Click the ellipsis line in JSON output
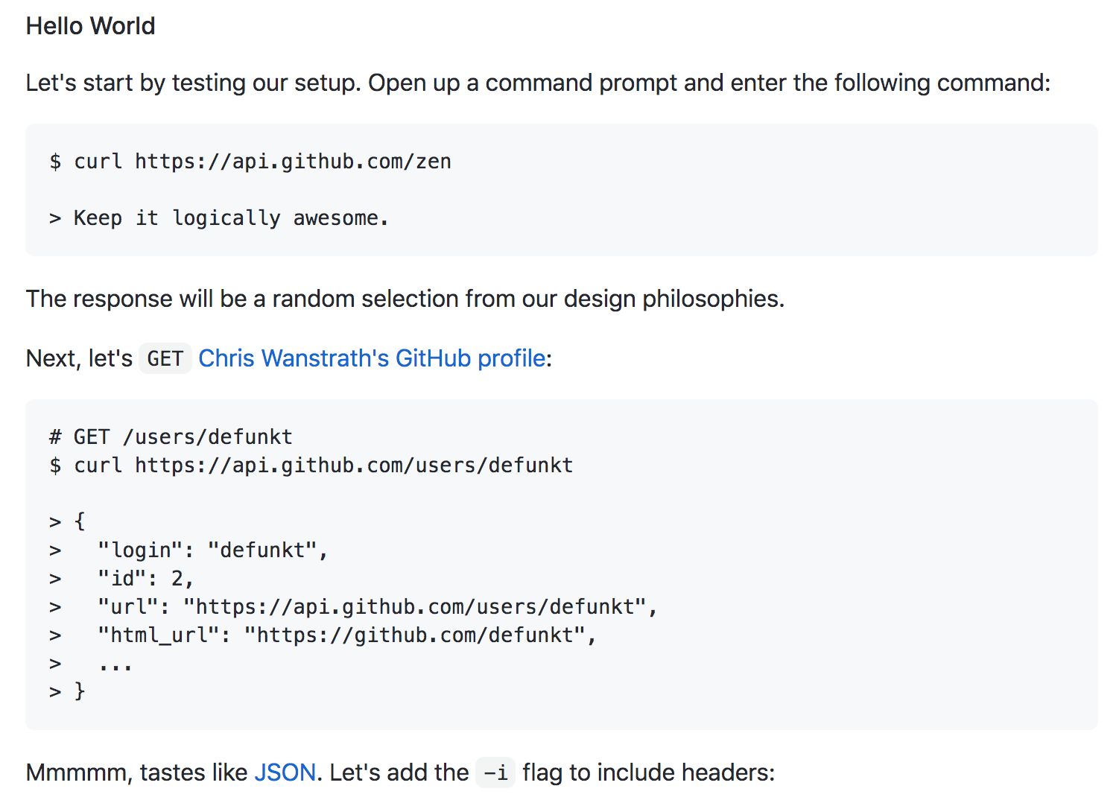Image resolution: width=1119 pixels, height=803 pixels. (x=115, y=665)
